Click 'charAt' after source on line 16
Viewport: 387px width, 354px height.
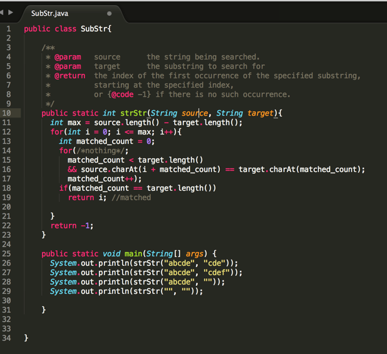point(125,169)
